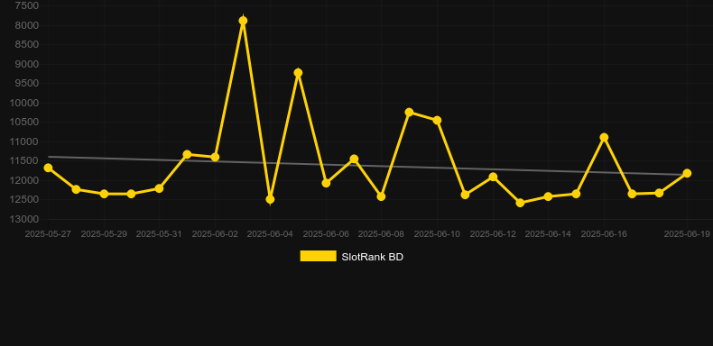Image resolution: width=713 pixels, height=346 pixels.
Task: Click the y-axis value 9500
Action: click(27, 84)
